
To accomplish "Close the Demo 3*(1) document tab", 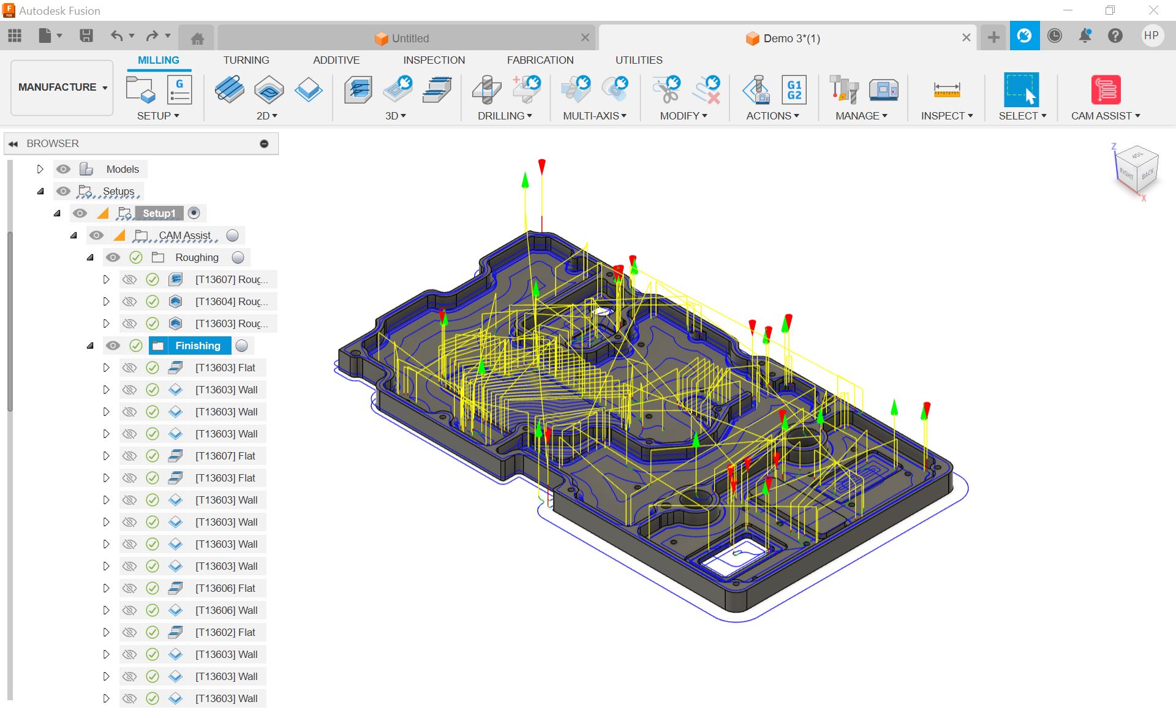I will tap(966, 37).
